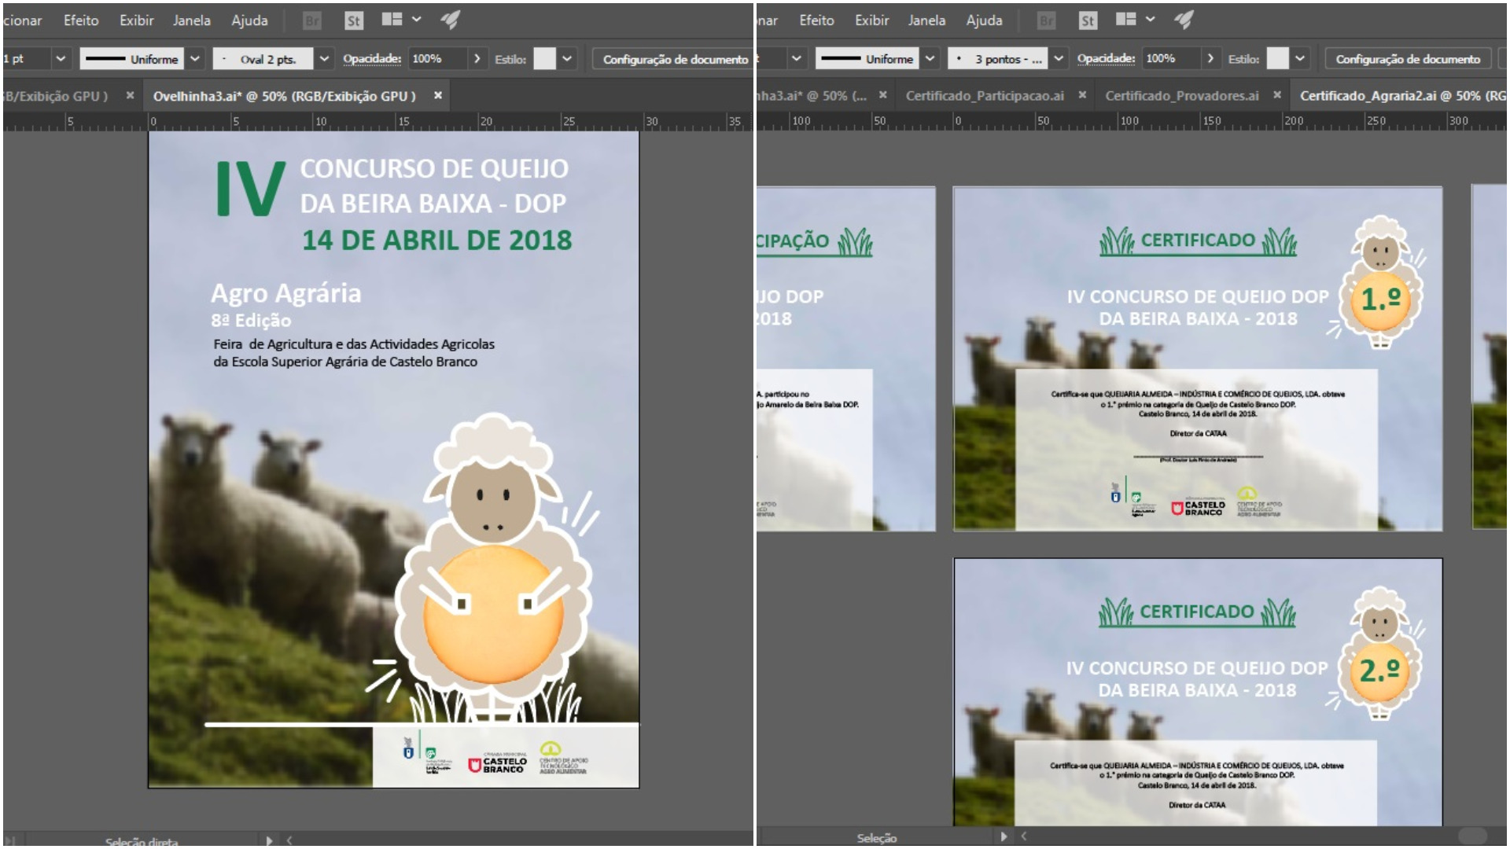This screenshot has width=1510, height=849.
Task: Expand opacity slider arrow in right window
Action: click(1210, 59)
